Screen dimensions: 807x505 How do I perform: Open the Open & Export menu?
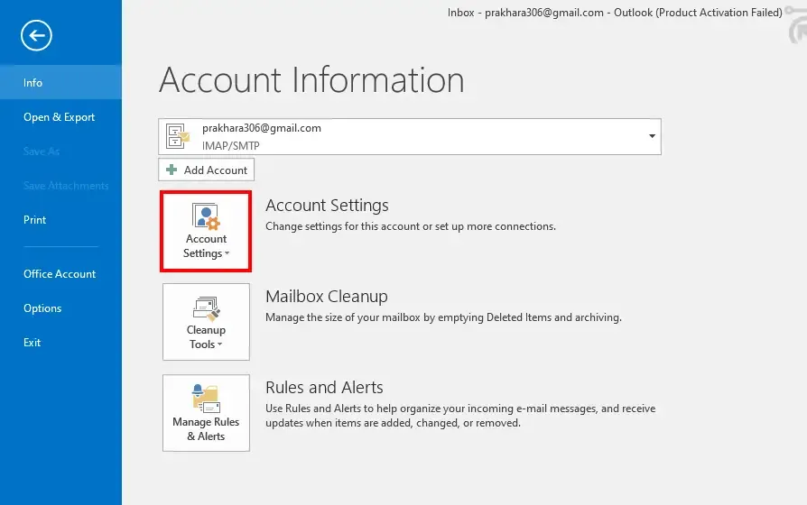click(59, 117)
